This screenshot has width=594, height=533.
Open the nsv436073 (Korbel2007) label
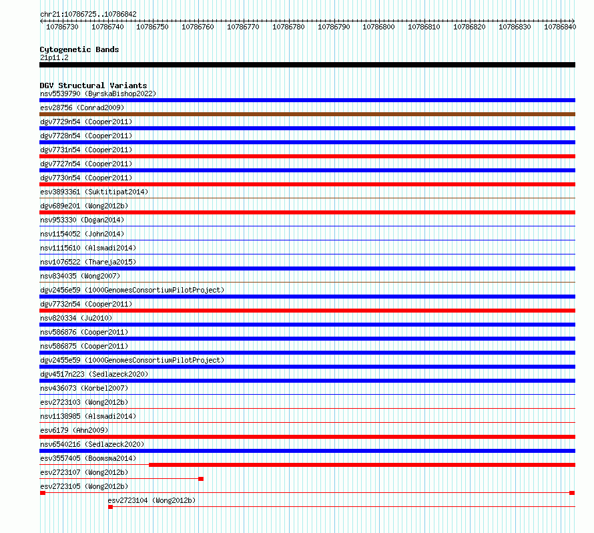(84, 388)
